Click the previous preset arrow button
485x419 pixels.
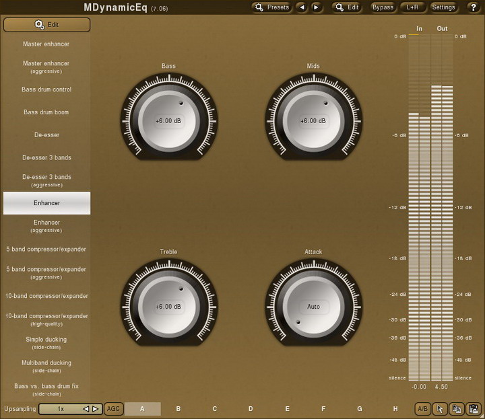point(303,7)
